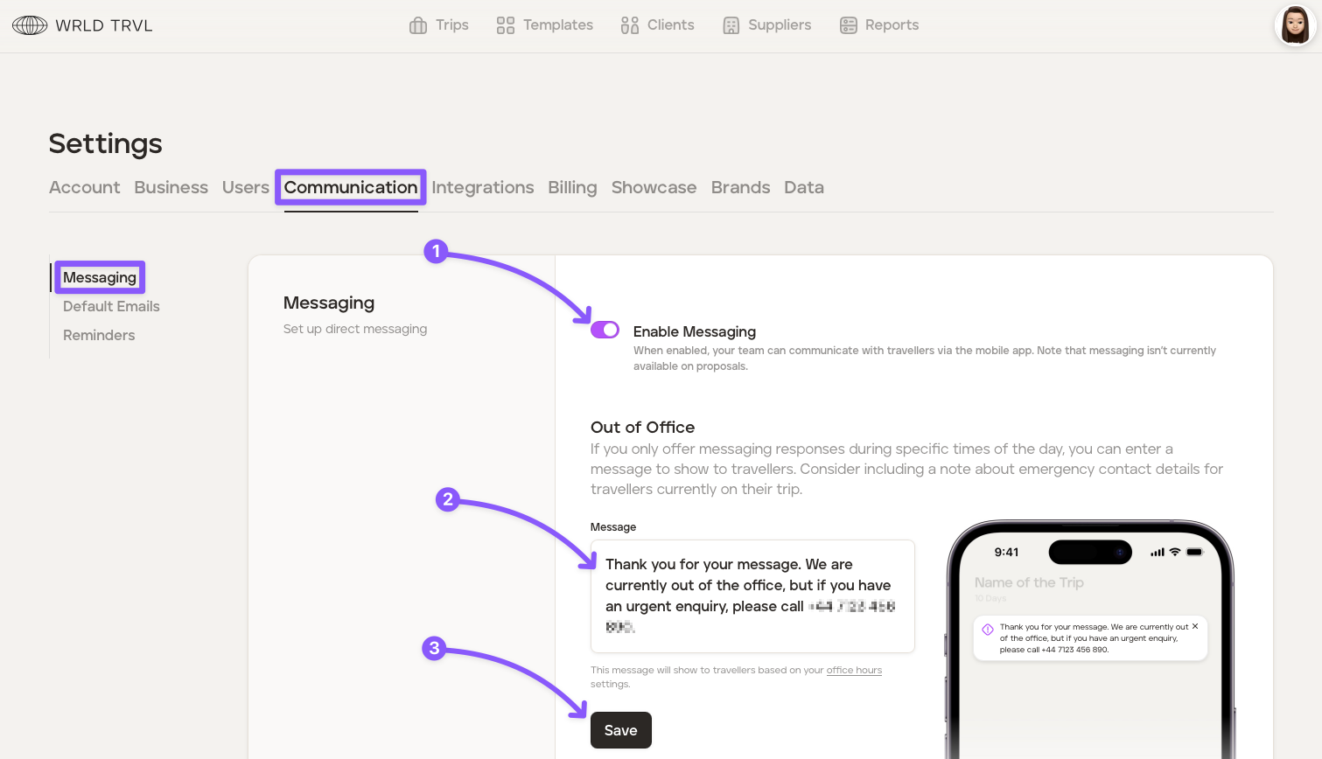1322x759 pixels.
Task: Open the Brands settings tab
Action: coord(740,187)
